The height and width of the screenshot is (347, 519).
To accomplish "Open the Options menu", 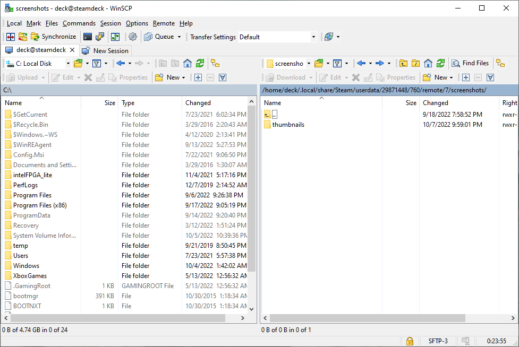I will [x=137, y=23].
